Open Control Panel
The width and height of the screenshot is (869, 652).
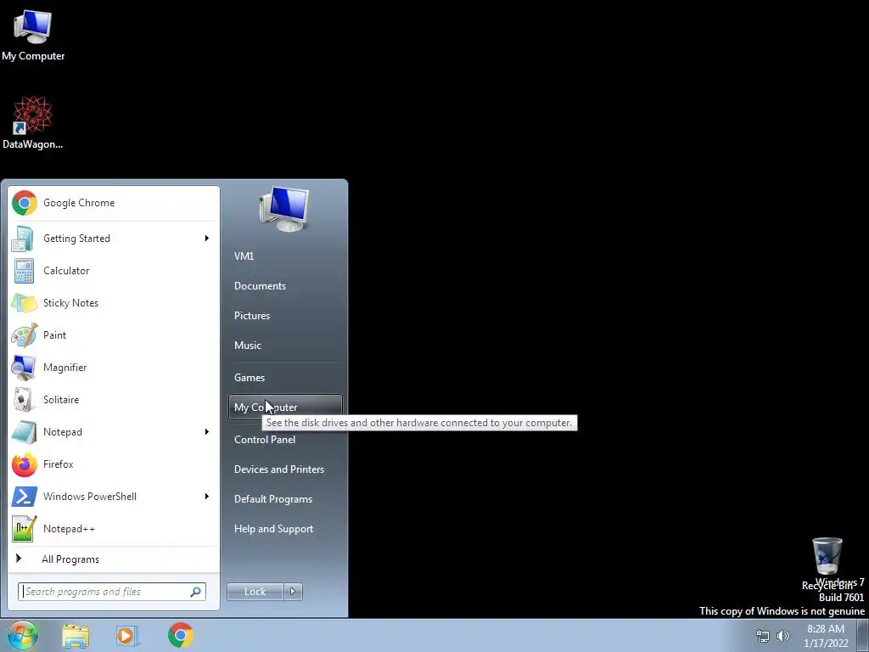point(285,440)
